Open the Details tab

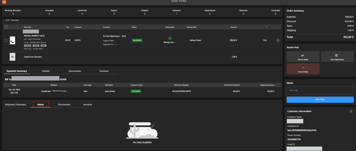click(x=46, y=71)
